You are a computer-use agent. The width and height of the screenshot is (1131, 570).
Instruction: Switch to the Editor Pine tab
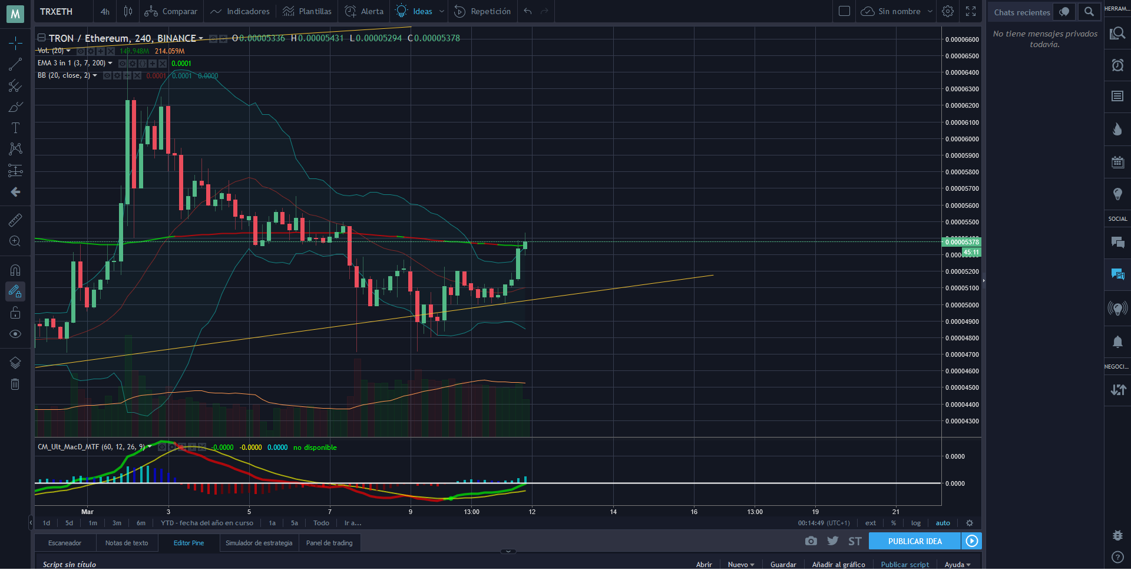click(189, 543)
